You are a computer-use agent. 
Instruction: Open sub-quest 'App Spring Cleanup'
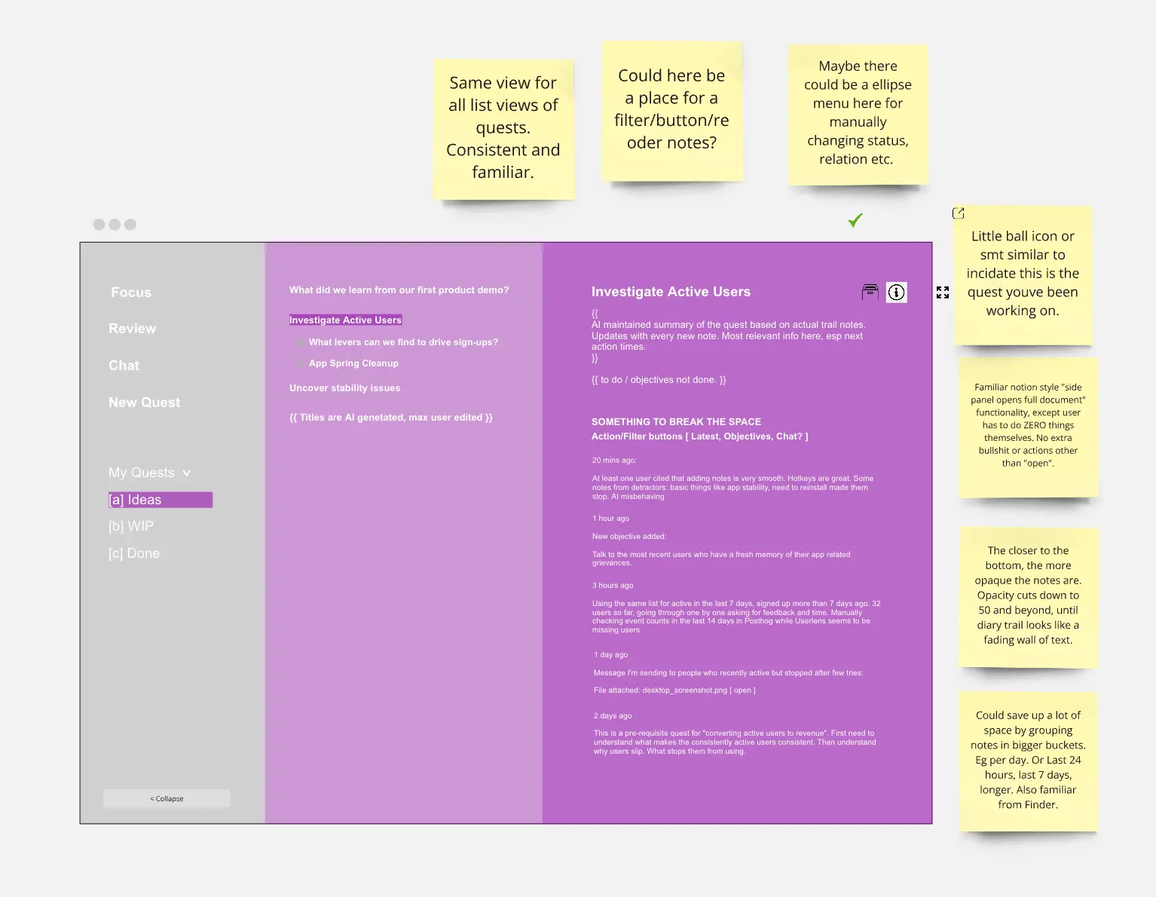coord(353,363)
